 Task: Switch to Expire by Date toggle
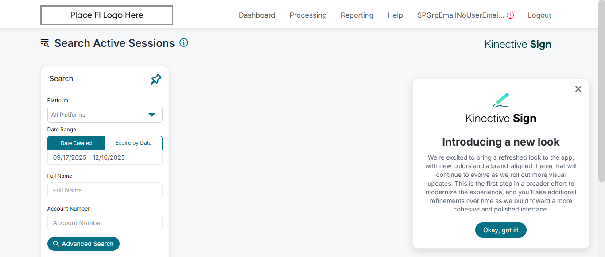(133, 143)
